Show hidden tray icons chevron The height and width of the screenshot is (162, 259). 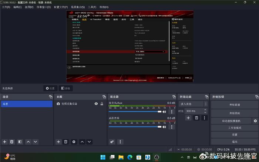(182, 157)
